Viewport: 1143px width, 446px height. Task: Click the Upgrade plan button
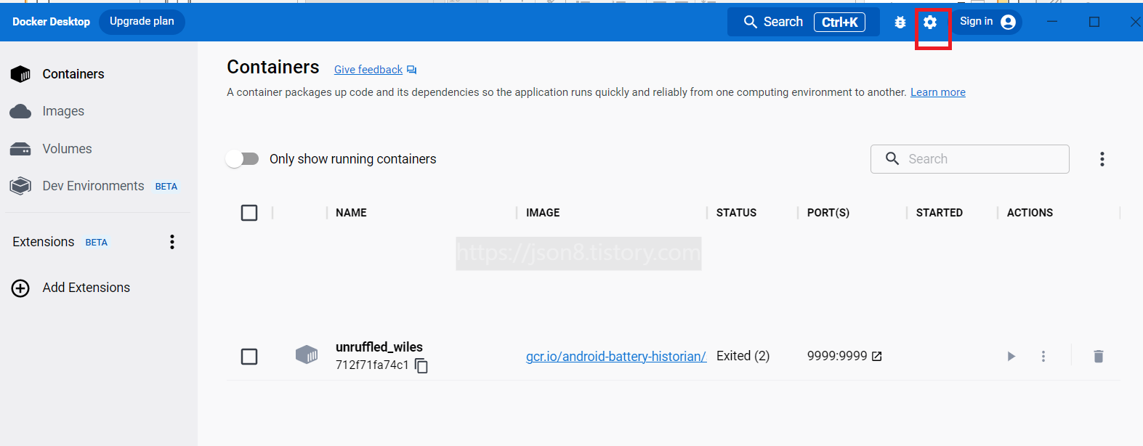(x=142, y=22)
